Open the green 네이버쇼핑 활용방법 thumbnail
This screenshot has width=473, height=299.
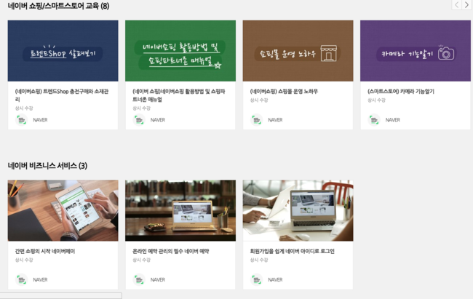pyautogui.click(x=180, y=51)
